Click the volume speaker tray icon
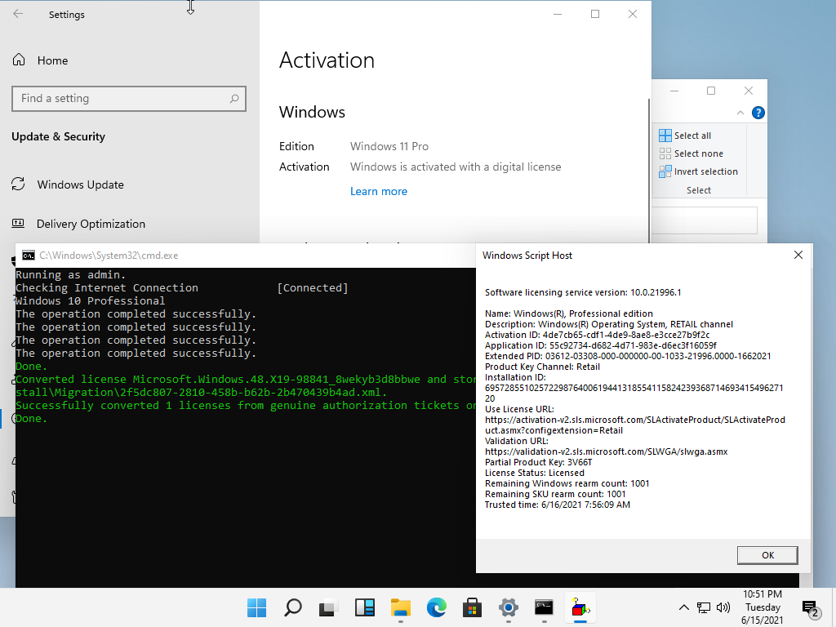 point(723,607)
